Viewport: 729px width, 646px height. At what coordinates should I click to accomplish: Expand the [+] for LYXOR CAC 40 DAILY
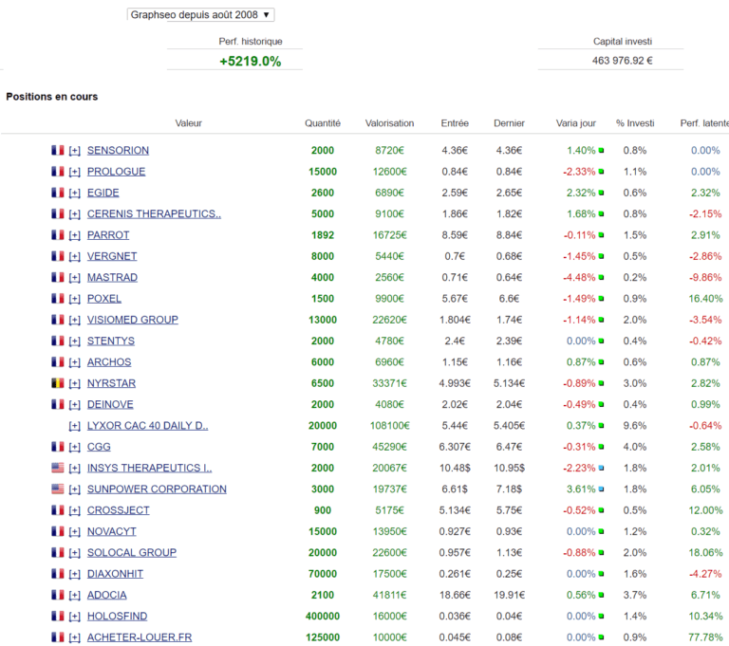click(x=75, y=426)
